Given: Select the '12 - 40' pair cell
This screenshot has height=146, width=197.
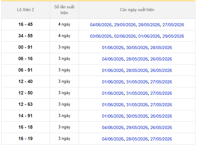Looking at the screenshot, I should point(26,81).
